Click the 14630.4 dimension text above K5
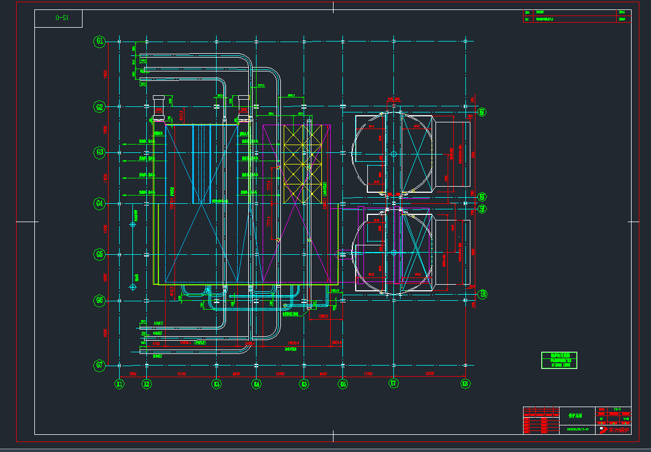Viewport: 651px width, 452px height. 293,343
